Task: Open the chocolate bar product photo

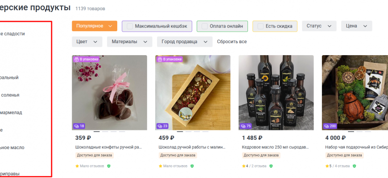Action: 193,93
